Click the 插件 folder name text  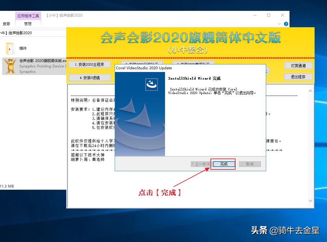(23, 48)
